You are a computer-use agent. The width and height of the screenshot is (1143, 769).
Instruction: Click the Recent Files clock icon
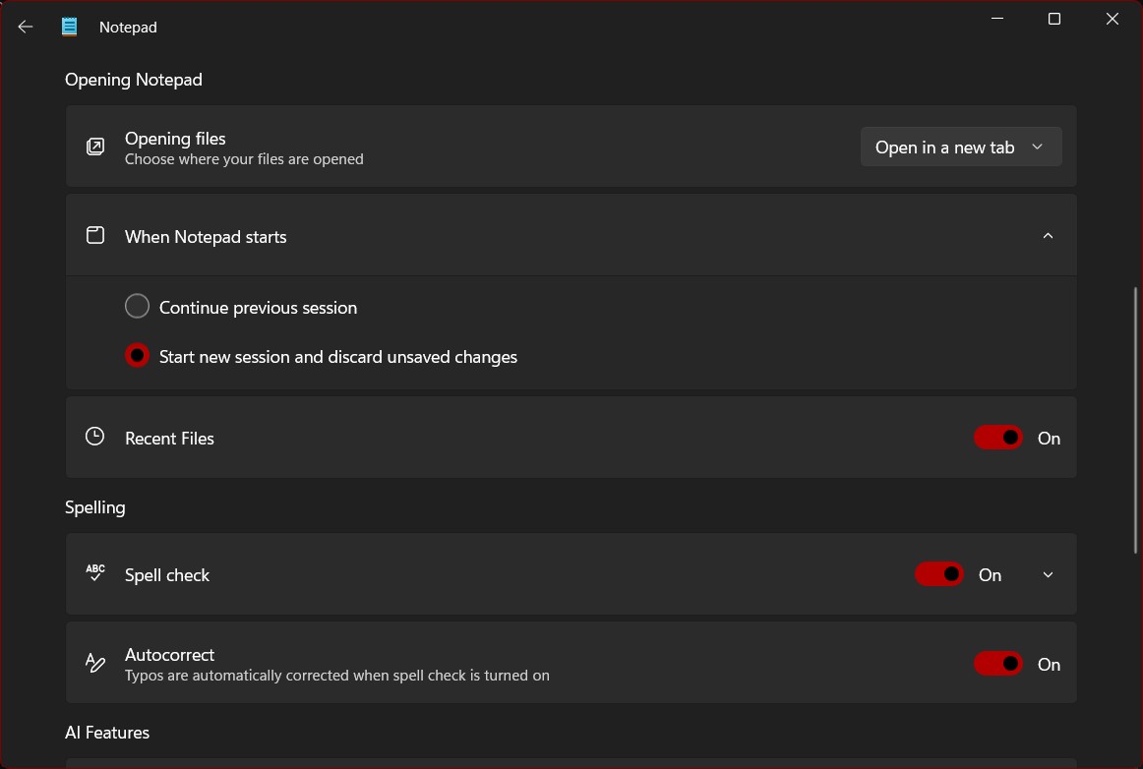click(94, 436)
